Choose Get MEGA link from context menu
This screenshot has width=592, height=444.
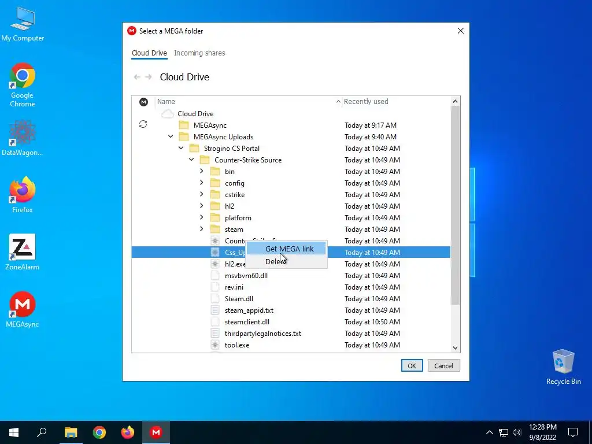click(x=287, y=249)
